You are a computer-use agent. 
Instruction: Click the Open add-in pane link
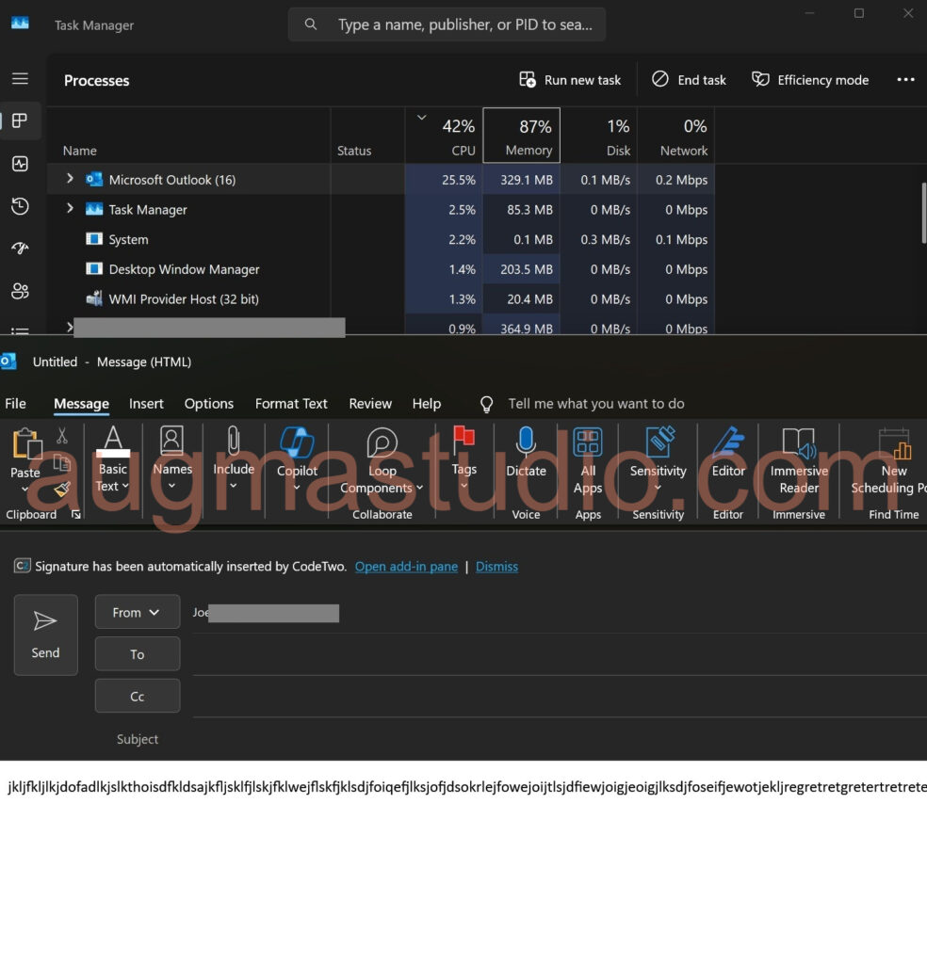(406, 567)
